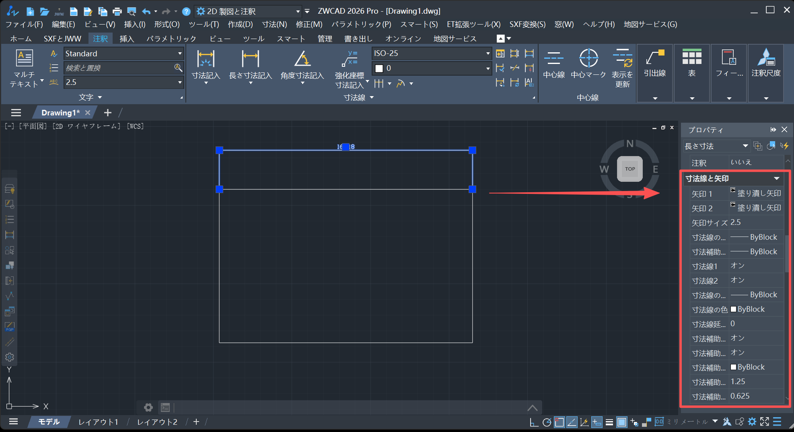Switch to the レイアウト1 layout tab
Viewport: 794px width, 432px height.
pyautogui.click(x=98, y=422)
